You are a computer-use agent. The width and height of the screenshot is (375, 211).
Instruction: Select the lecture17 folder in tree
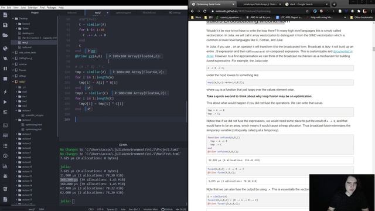point(27,200)
